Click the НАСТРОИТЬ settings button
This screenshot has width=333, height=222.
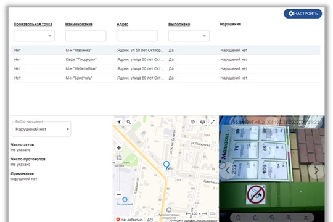[x=303, y=14]
